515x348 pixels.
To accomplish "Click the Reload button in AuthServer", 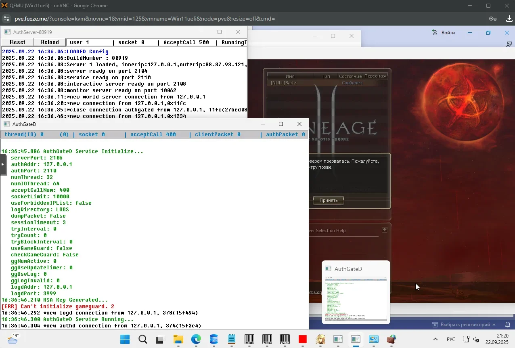I will (50, 42).
